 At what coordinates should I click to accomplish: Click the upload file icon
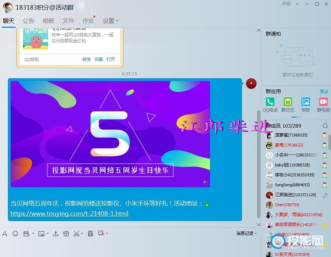click(x=56, y=234)
